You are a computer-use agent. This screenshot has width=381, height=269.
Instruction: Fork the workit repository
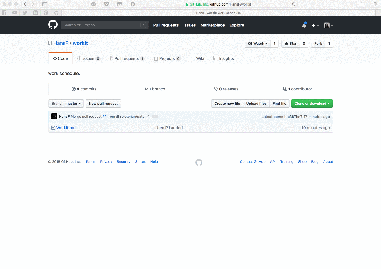pos(318,44)
